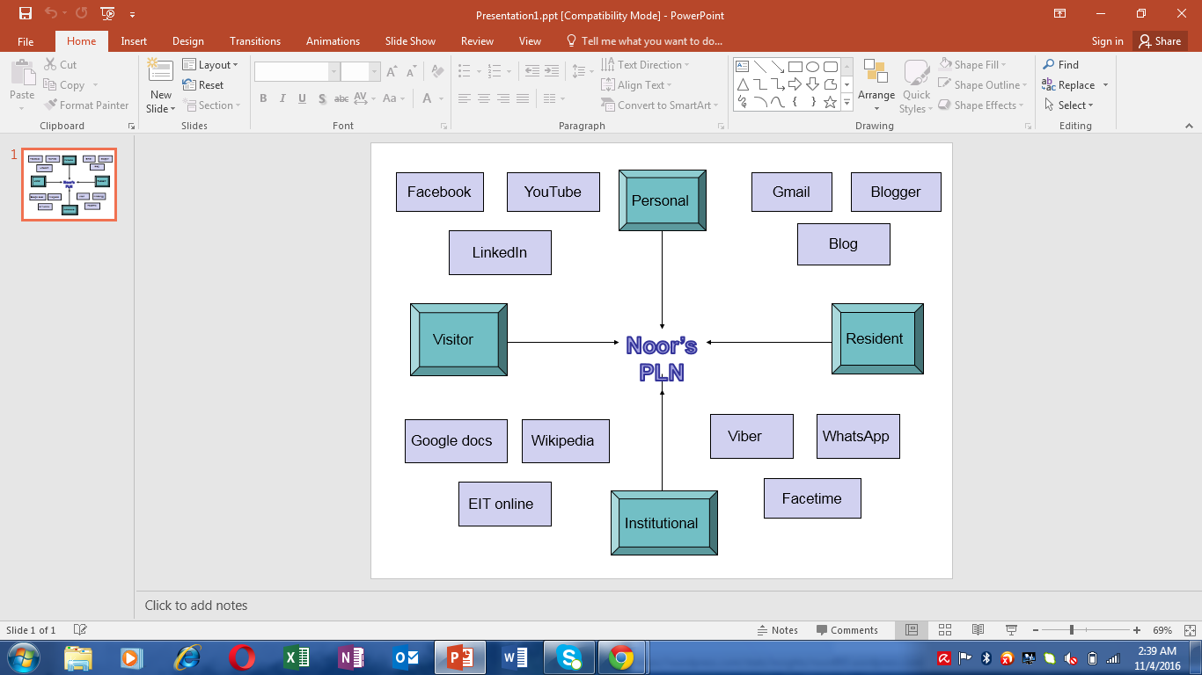Click the bullets list icon
Screen dimensions: 1202x675
tap(464, 71)
